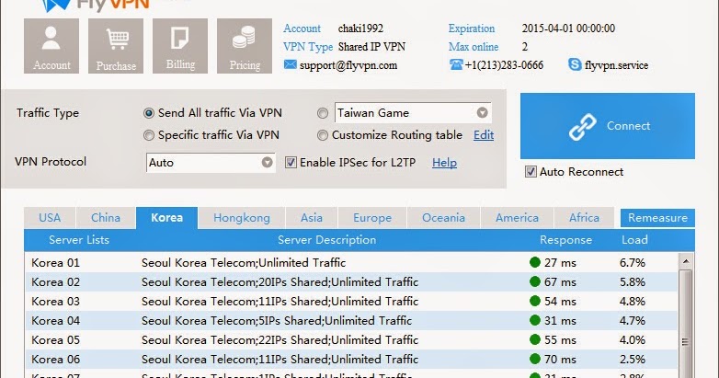719x378 pixels.
Task: Sort by Server Description column header
Action: point(326,240)
